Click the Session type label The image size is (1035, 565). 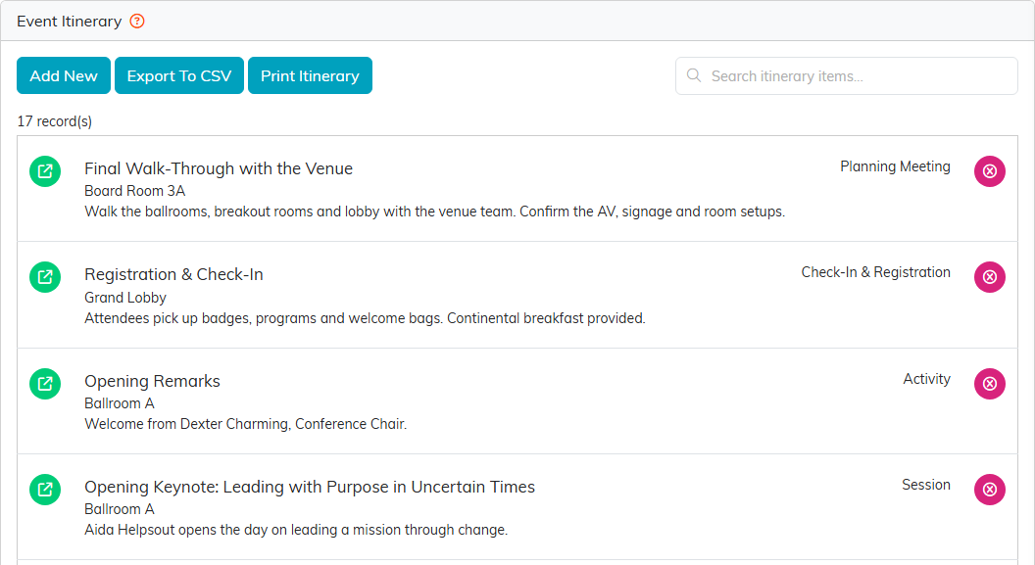(x=926, y=485)
